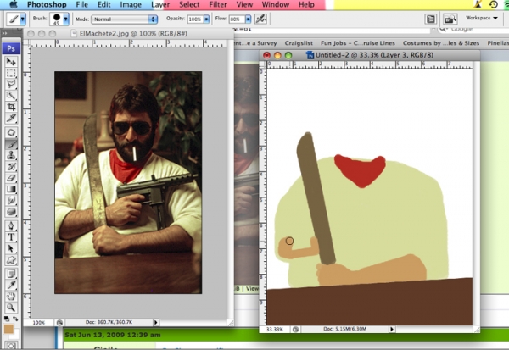The image size is (509, 350).
Task: Select the Brush tool in toolbox
Action: (x=11, y=144)
